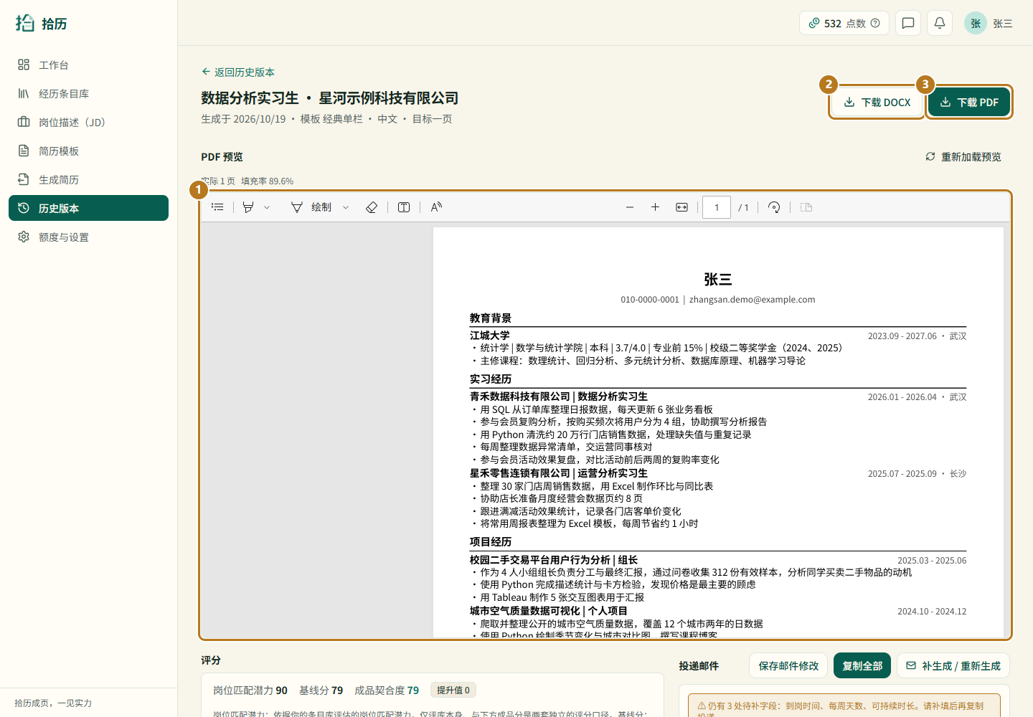The width and height of the screenshot is (1033, 717).
Task: Click the 教育背景 heading in the resume
Action: [x=491, y=318]
